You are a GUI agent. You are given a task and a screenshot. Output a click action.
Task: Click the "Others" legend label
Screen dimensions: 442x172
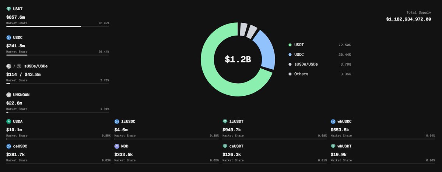pyautogui.click(x=301, y=74)
